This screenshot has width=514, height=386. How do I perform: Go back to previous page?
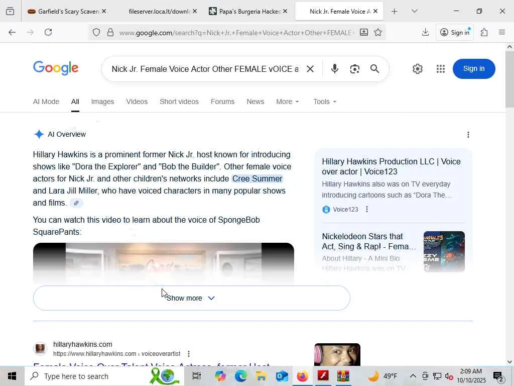[x=12, y=32]
